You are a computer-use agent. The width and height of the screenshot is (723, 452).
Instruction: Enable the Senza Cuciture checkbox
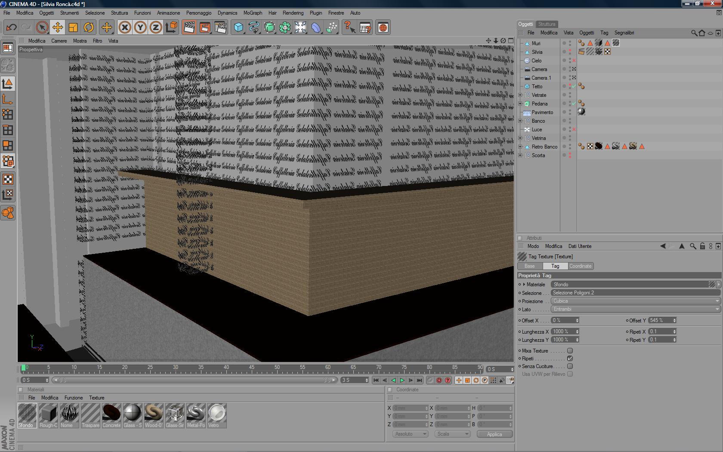tap(570, 366)
